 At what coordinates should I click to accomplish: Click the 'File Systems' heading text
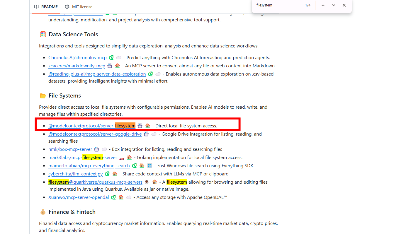click(x=65, y=96)
